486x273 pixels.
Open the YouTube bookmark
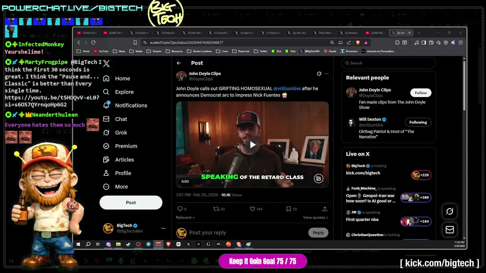101,51
